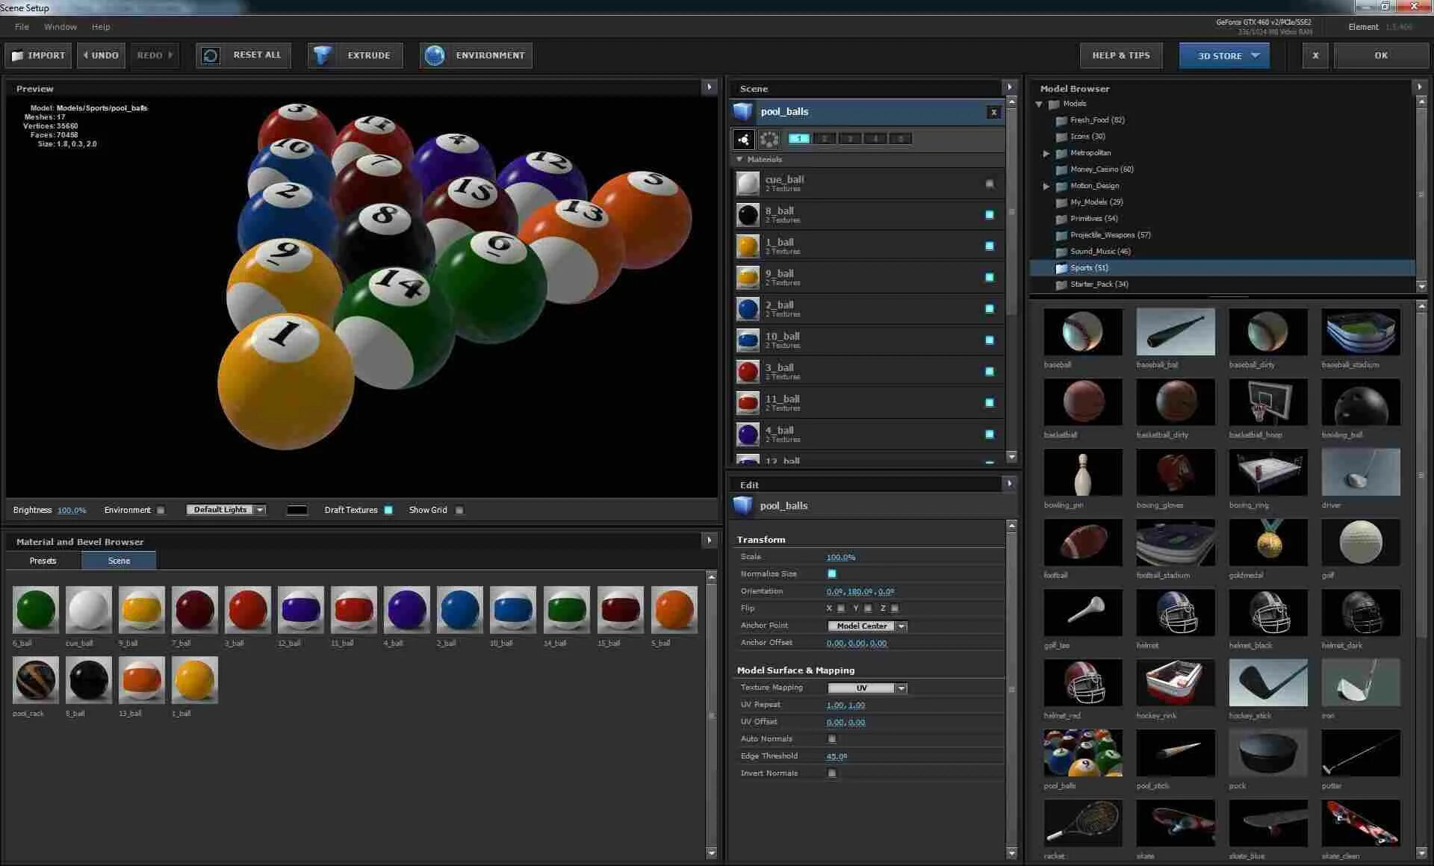Load the boxing_ring model thumbnail

[1268, 472]
